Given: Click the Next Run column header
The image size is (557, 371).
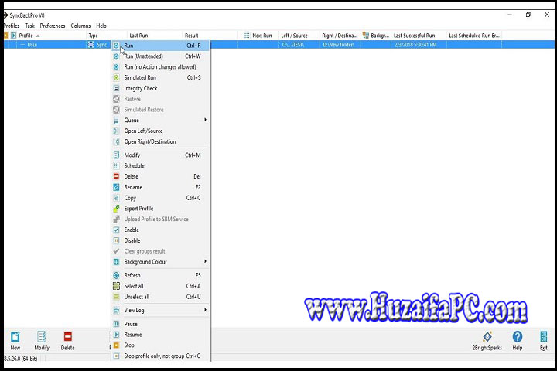Looking at the screenshot, I should tap(258, 36).
